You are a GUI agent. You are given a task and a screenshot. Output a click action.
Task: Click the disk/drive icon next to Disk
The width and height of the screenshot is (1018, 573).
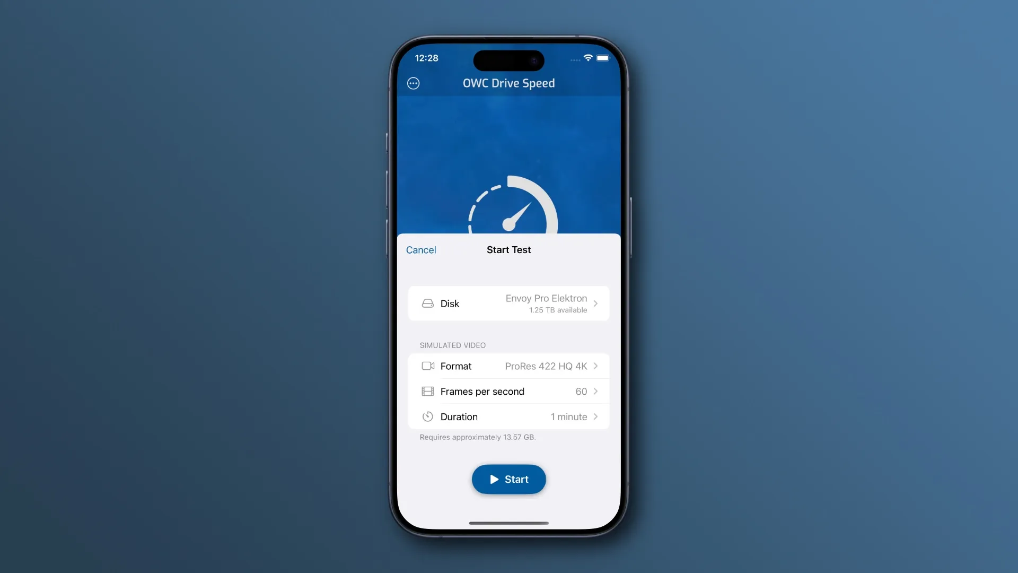(427, 302)
